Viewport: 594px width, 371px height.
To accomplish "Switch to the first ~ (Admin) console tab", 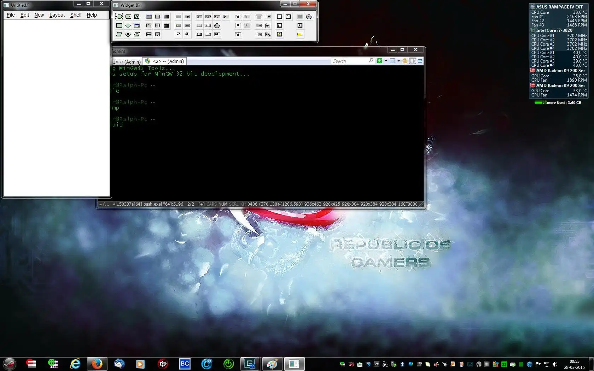I will (127, 62).
